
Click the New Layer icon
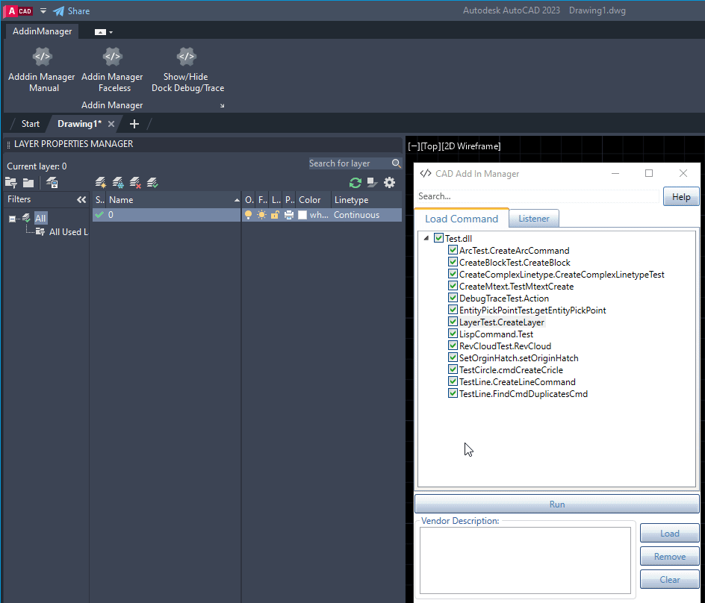tap(101, 182)
